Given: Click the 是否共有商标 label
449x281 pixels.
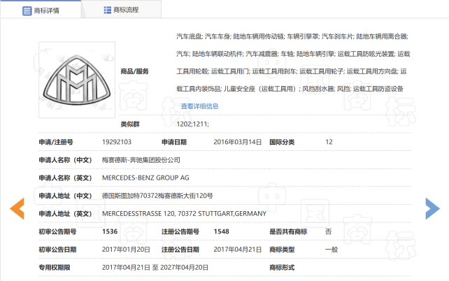Looking at the screenshot, I should 288,231.
